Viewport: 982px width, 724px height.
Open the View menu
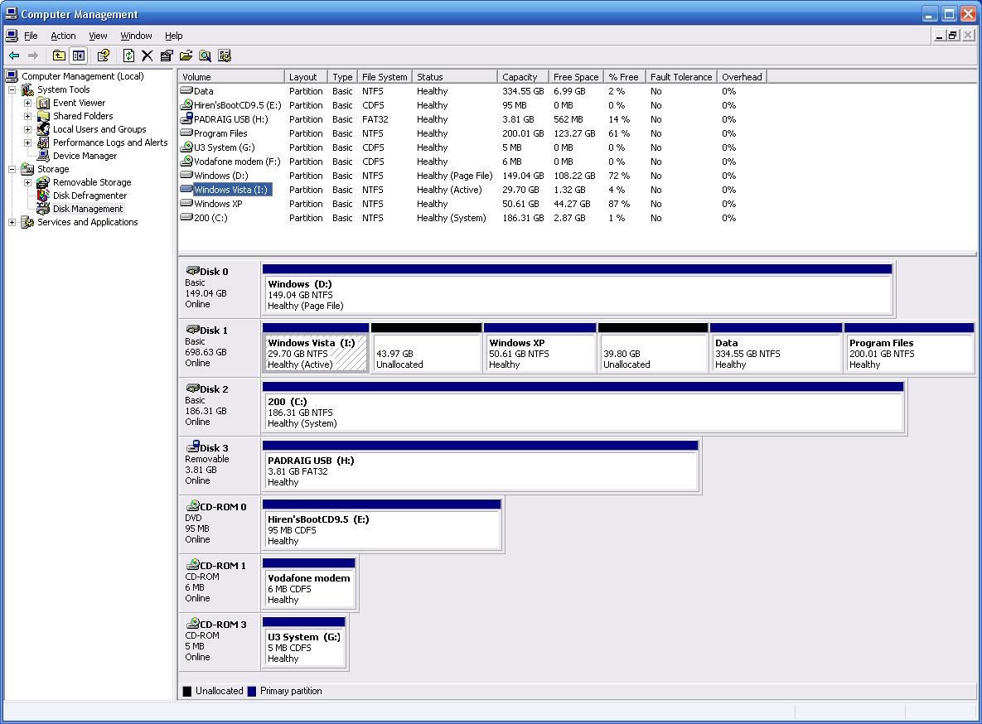[x=98, y=36]
